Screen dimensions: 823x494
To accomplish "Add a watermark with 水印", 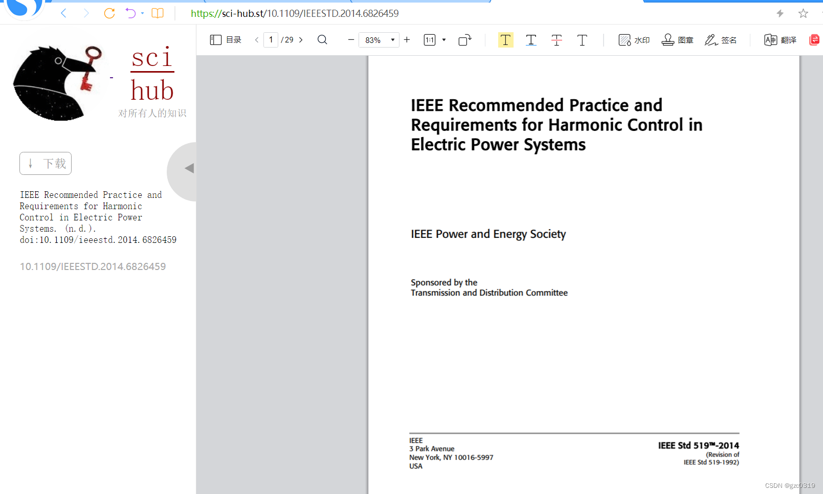I will [634, 40].
